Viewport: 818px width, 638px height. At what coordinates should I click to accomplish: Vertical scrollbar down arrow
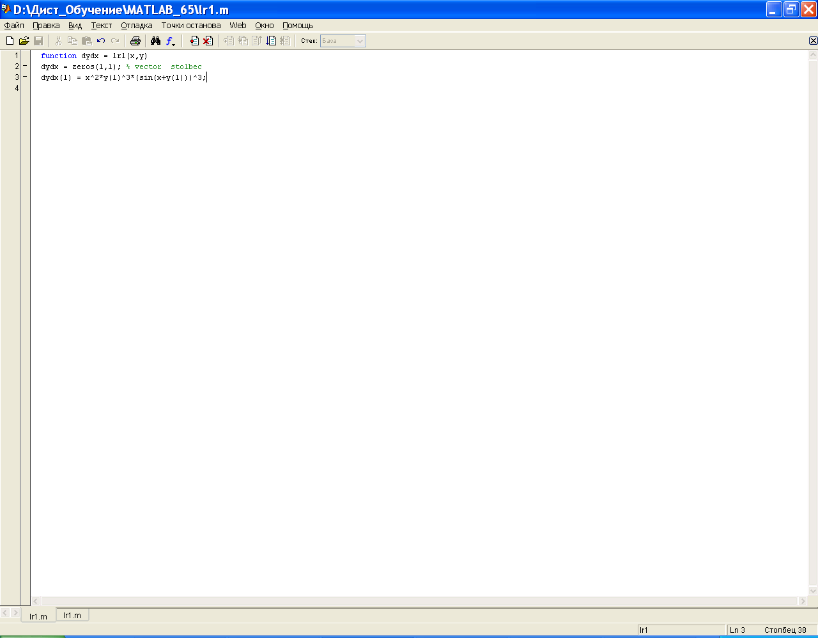tap(813, 591)
